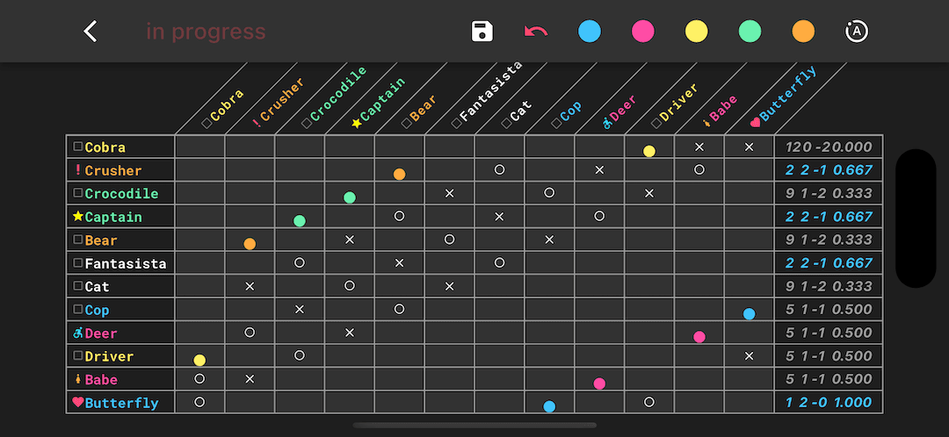
Task: Click the red undo arrow
Action: [x=536, y=32]
